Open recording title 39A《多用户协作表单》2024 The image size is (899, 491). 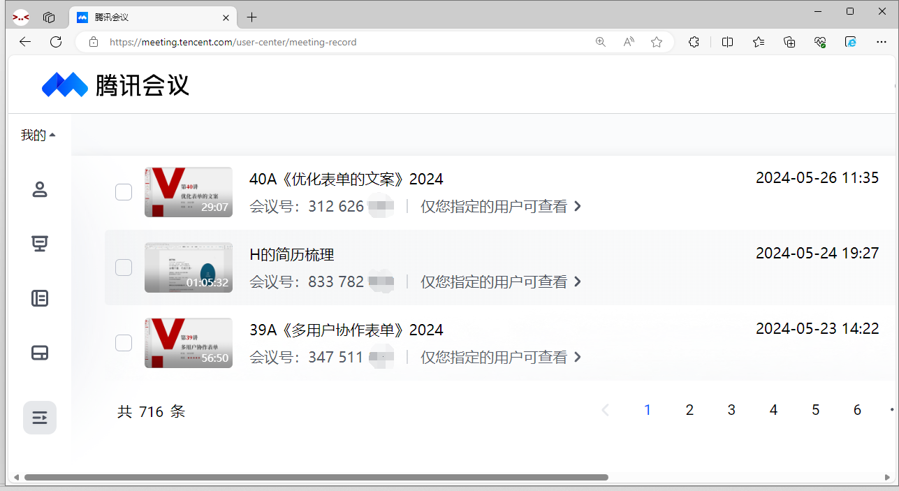point(346,330)
